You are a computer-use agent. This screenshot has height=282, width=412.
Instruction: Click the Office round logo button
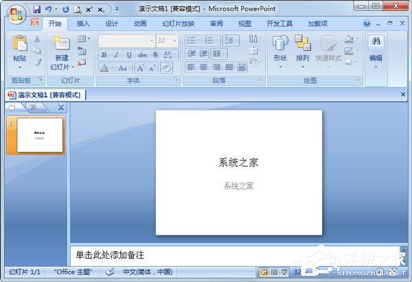[16, 14]
